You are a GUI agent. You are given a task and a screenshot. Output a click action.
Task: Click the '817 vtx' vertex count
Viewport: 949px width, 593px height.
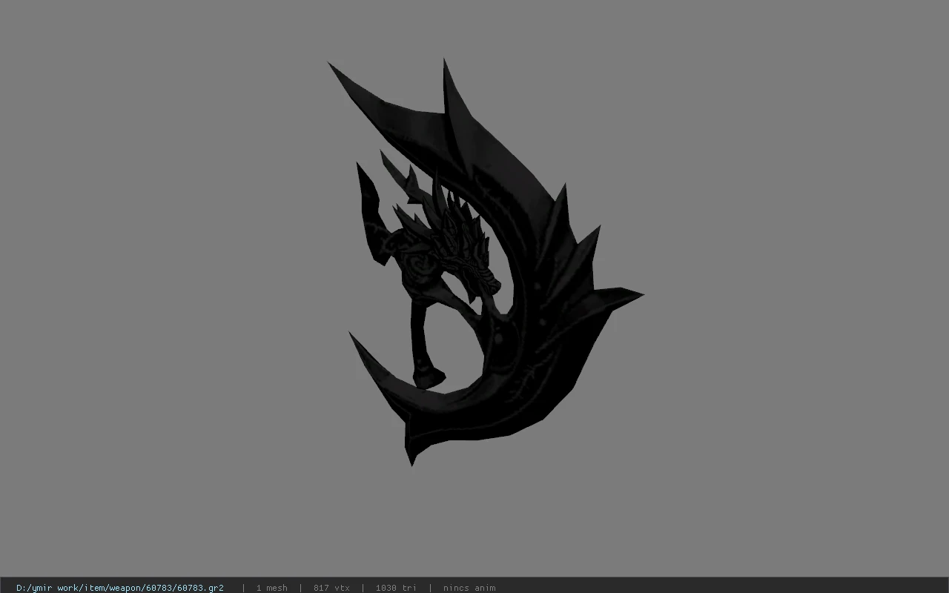pyautogui.click(x=331, y=588)
